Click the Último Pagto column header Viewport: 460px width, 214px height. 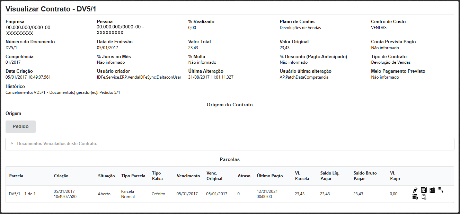click(x=270, y=176)
